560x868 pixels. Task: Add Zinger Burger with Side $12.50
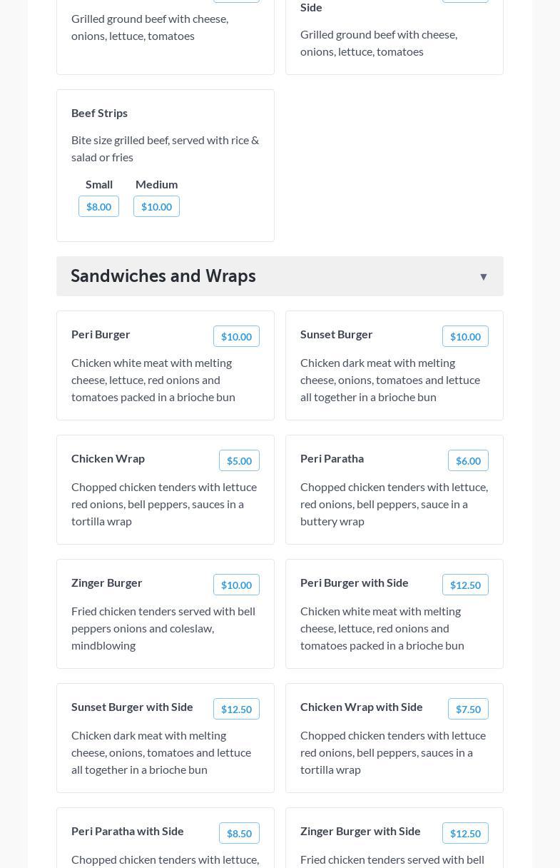click(465, 834)
